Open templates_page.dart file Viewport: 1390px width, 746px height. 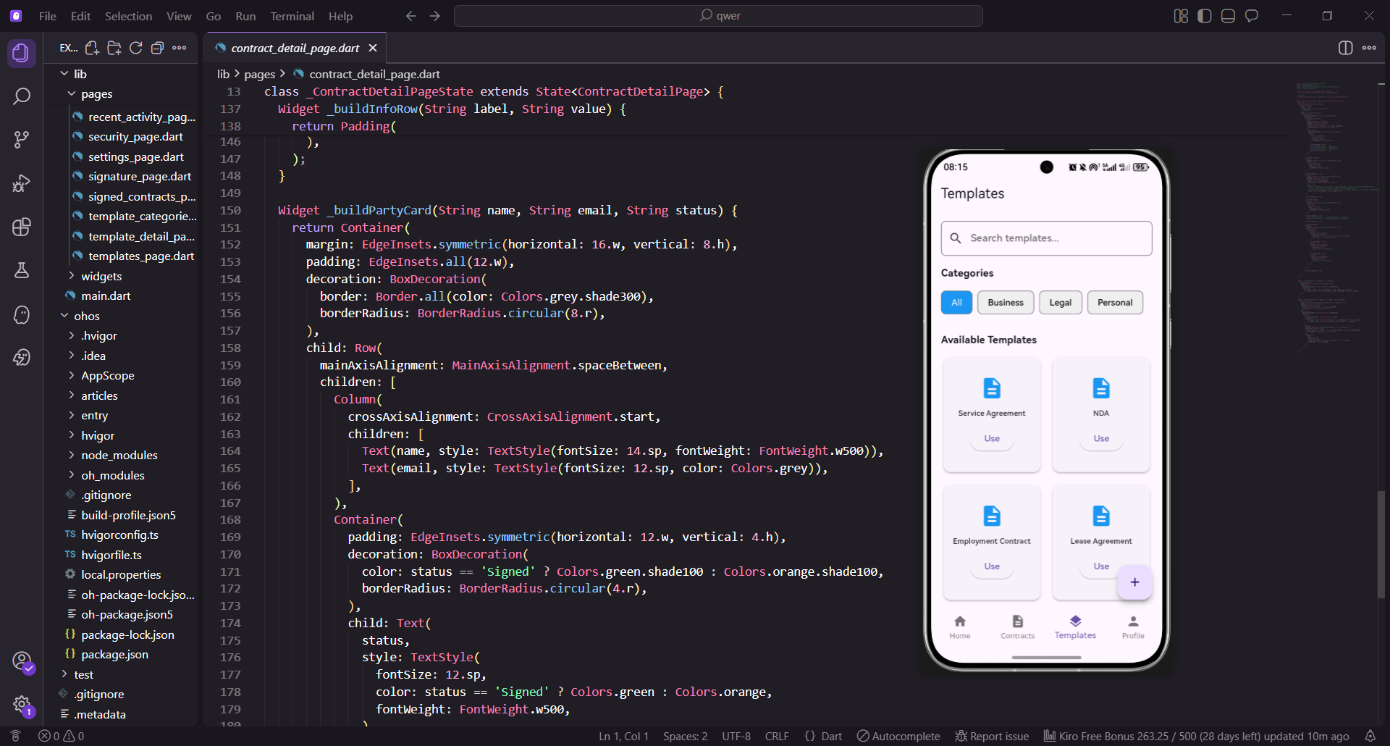[141, 256]
